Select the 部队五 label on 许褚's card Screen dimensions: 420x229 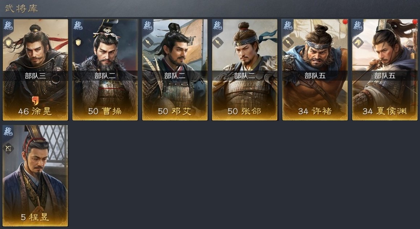click(x=315, y=76)
